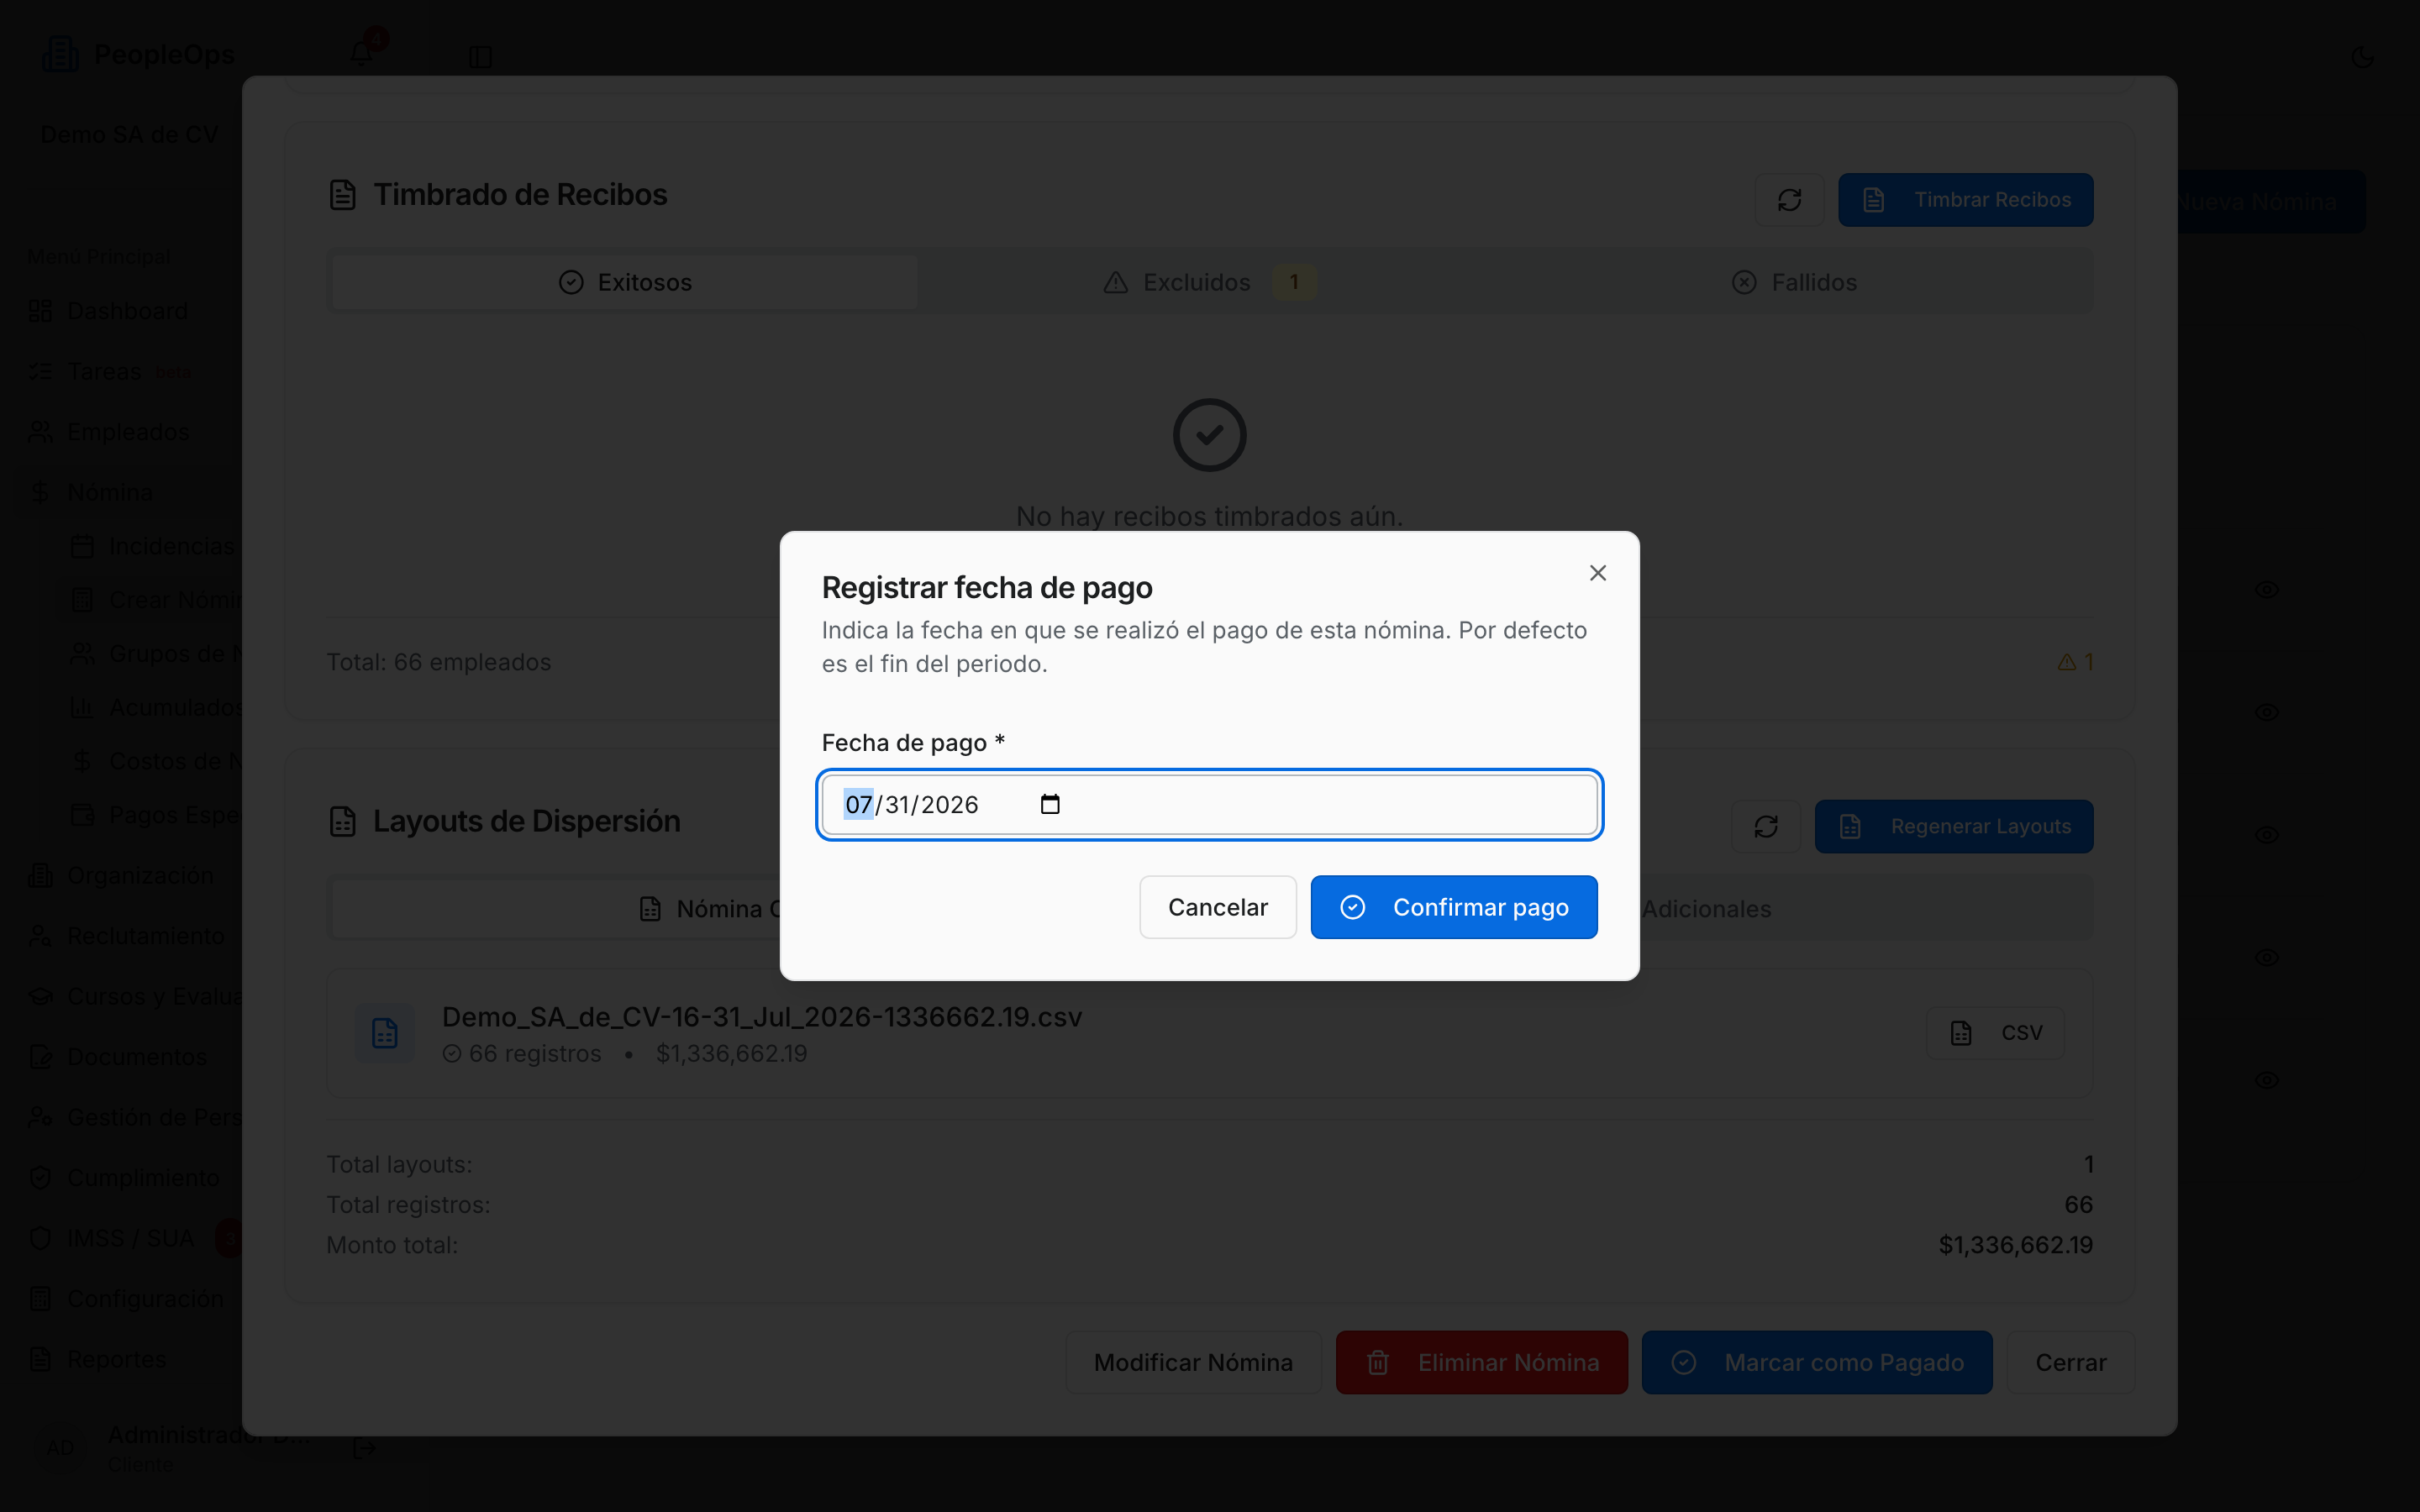Screen dimensions: 2420x1512
Task: Click the PeopleOps logo
Action: (x=138, y=54)
